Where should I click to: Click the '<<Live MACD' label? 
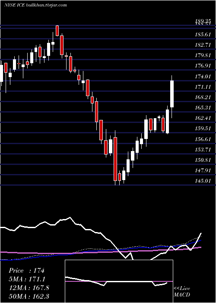tap(182, 292)
